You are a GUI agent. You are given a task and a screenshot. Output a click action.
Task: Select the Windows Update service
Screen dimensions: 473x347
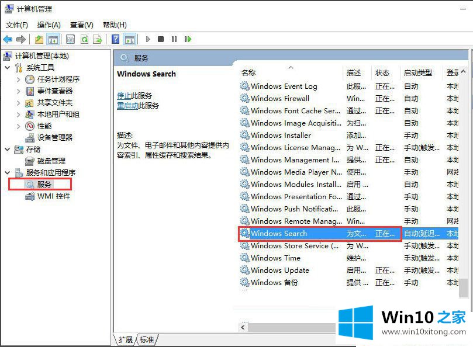348,270
